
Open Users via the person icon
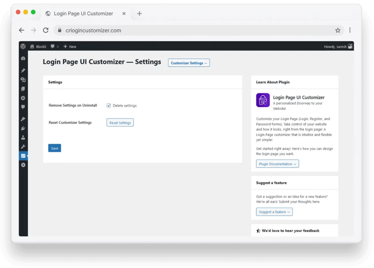point(23,138)
